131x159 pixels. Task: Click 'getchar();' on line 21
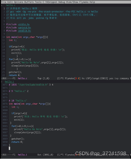[15, 72]
